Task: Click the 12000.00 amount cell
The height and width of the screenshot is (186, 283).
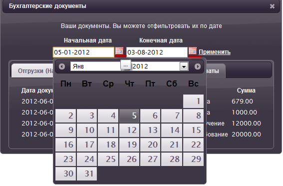Action: tap(246, 123)
